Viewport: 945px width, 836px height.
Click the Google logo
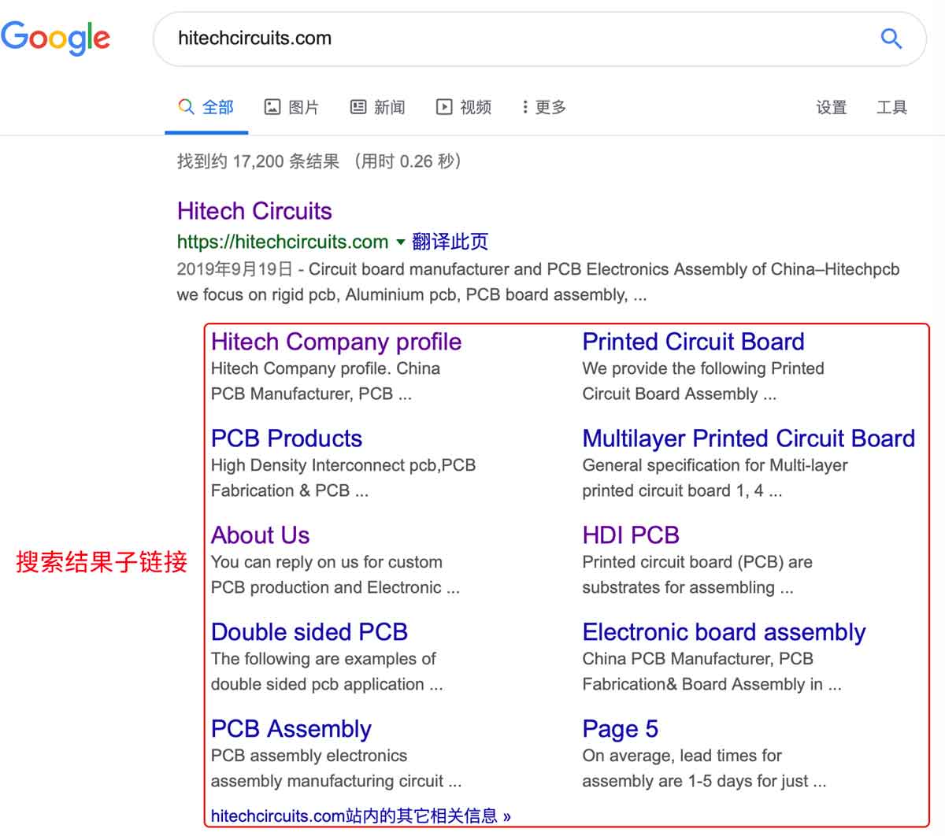click(56, 38)
